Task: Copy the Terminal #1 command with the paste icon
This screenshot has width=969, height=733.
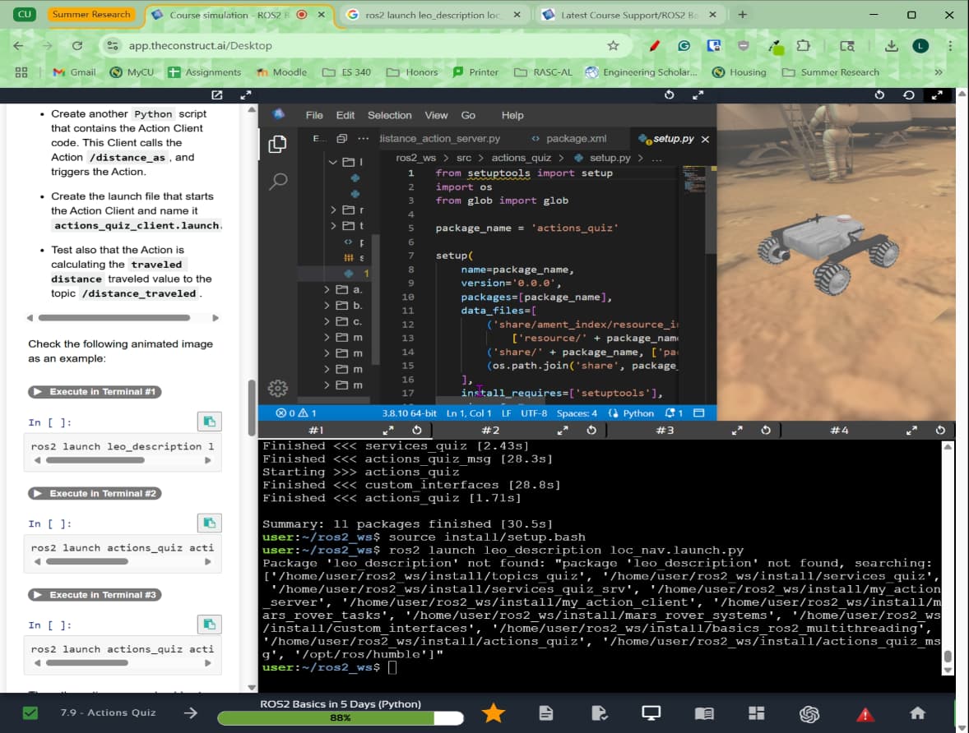Action: (210, 422)
